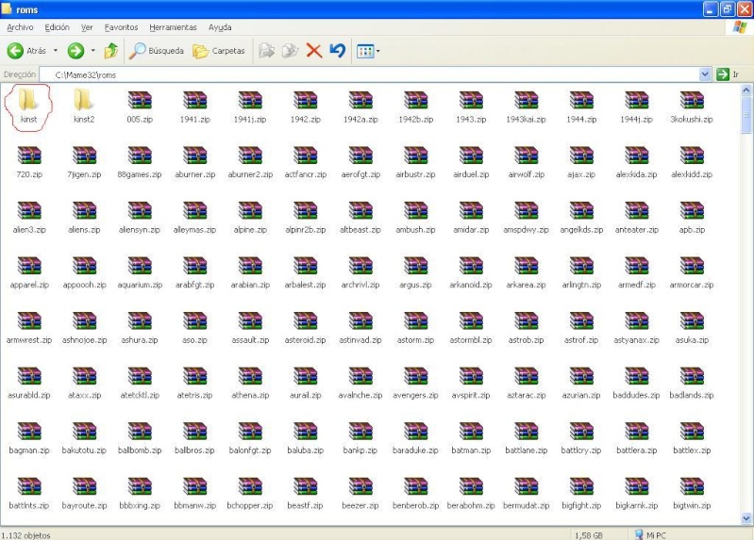754x540 pixels.
Task: Select the battlex.zip archive
Action: (692, 438)
